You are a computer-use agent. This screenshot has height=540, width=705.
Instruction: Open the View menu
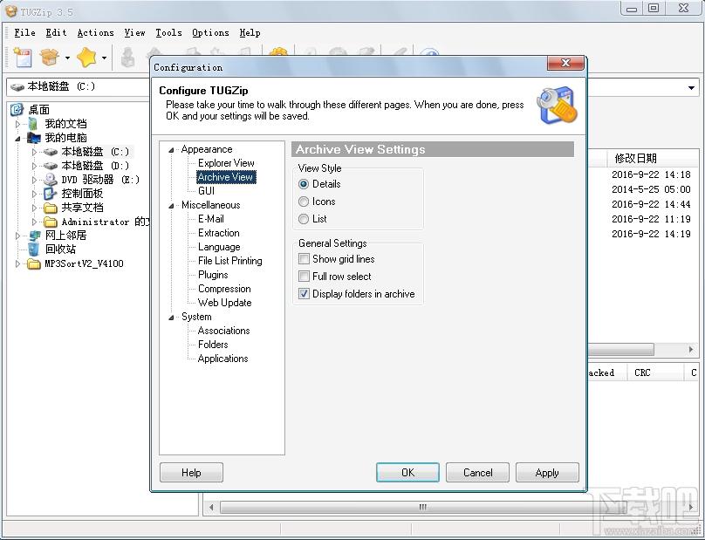pyautogui.click(x=134, y=32)
